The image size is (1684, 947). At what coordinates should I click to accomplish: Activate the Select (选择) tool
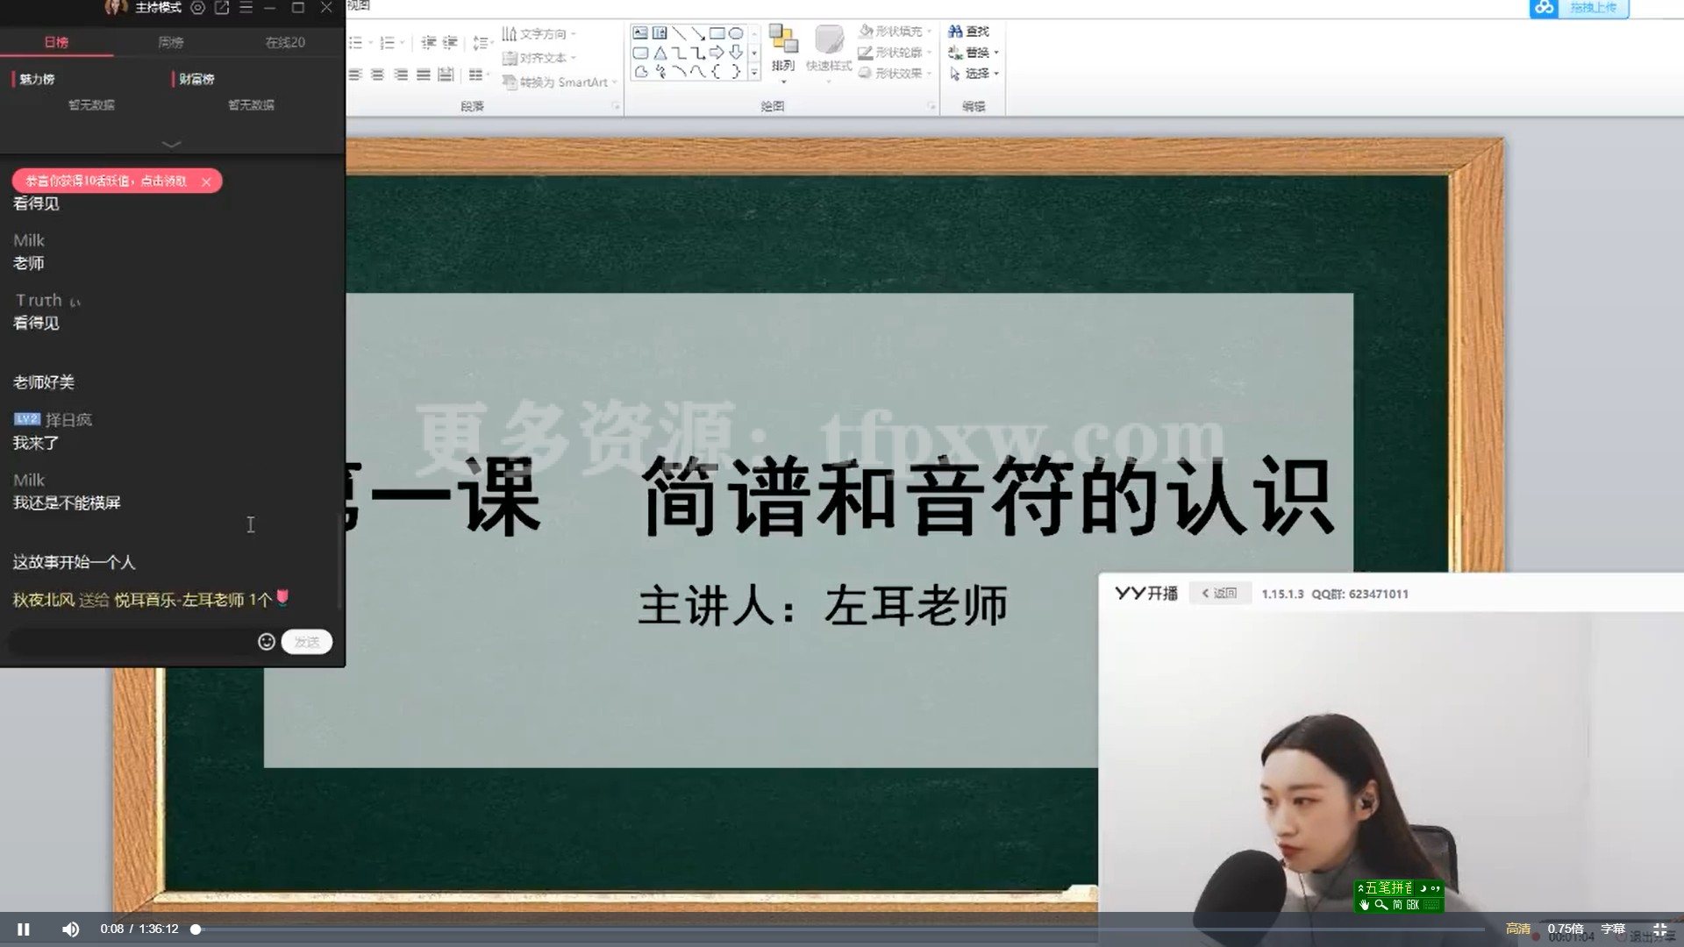[x=974, y=73]
